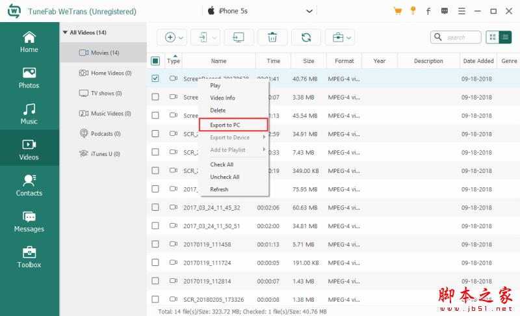Image resolution: width=520 pixels, height=316 pixels.
Task: Select the 20170119_111724 file name
Action: 207,263
